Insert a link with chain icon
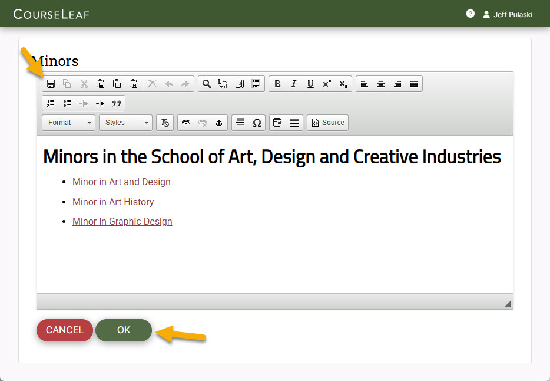Screen dimensions: 550x381 point(186,123)
